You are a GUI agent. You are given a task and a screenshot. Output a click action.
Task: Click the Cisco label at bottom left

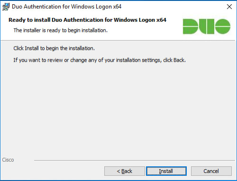coord(8,160)
